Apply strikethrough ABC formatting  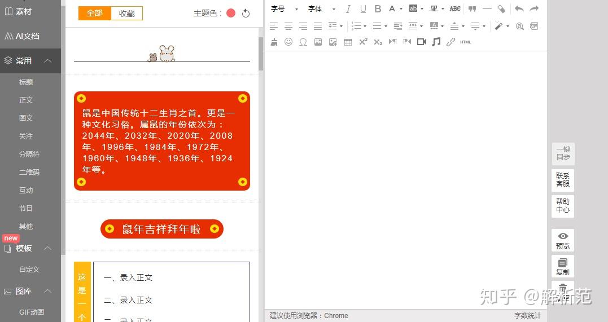pyautogui.click(x=455, y=9)
